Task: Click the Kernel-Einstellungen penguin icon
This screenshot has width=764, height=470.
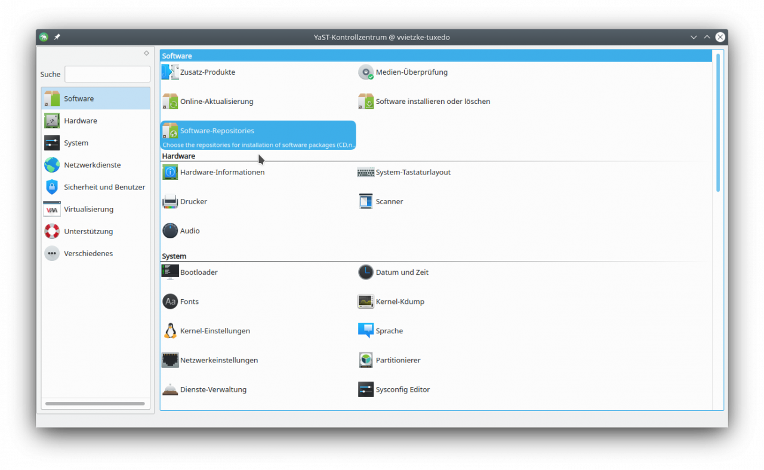Action: 170,331
